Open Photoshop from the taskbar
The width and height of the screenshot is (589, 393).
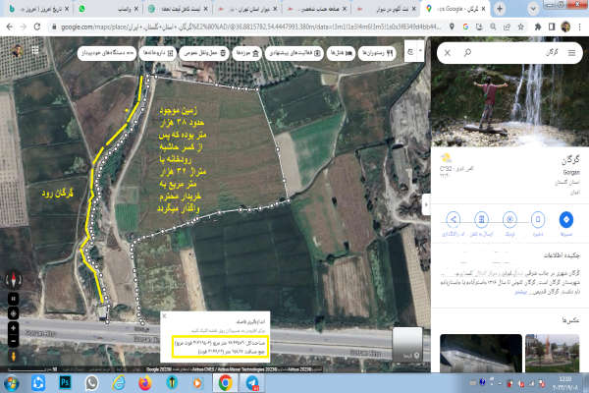(x=65, y=383)
